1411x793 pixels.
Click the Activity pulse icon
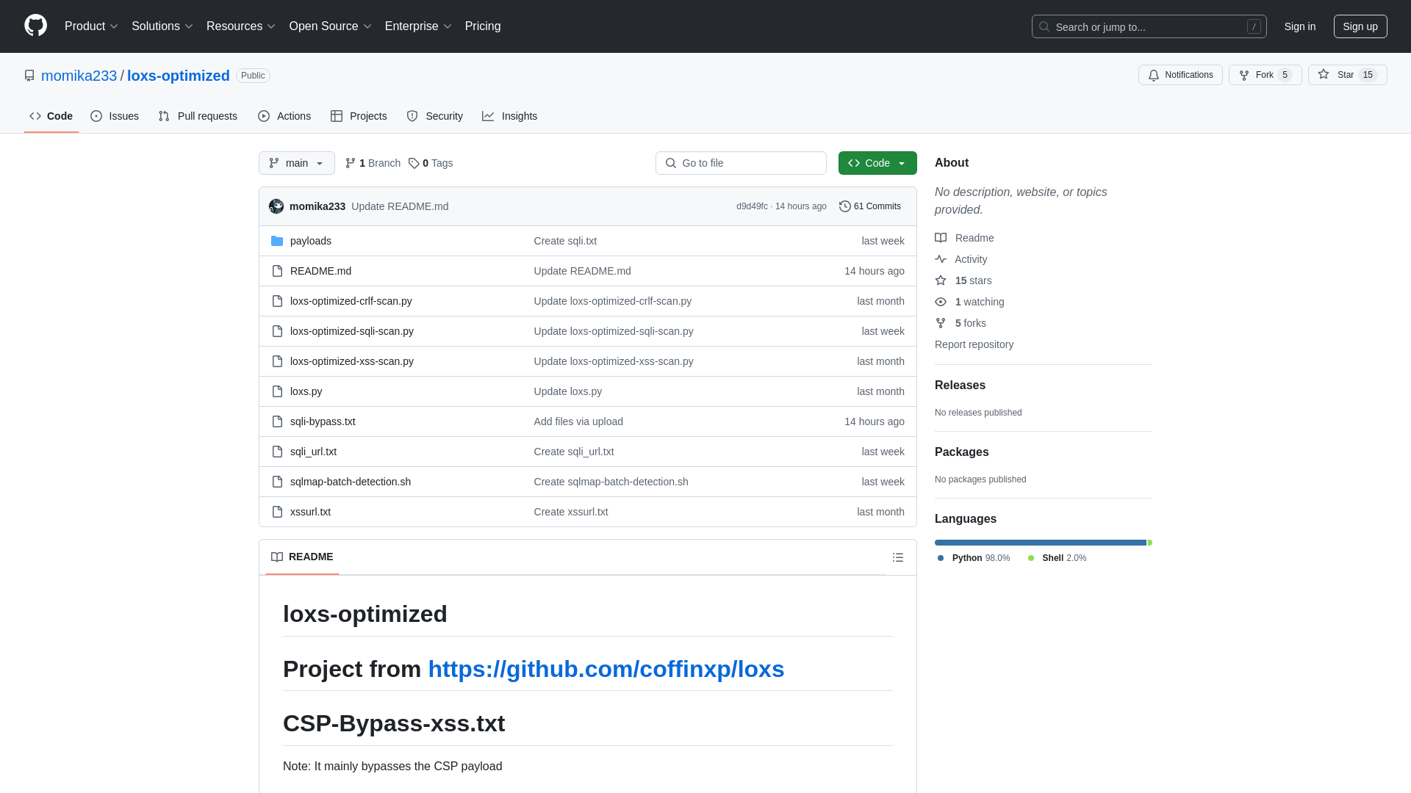tap(941, 259)
